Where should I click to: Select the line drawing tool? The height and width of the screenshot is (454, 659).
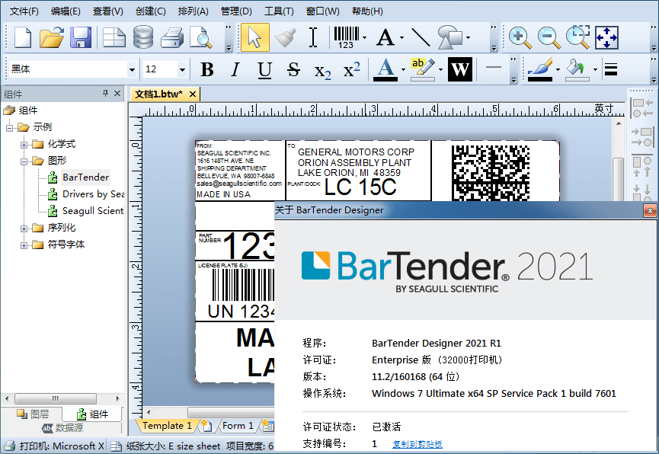pos(421,37)
